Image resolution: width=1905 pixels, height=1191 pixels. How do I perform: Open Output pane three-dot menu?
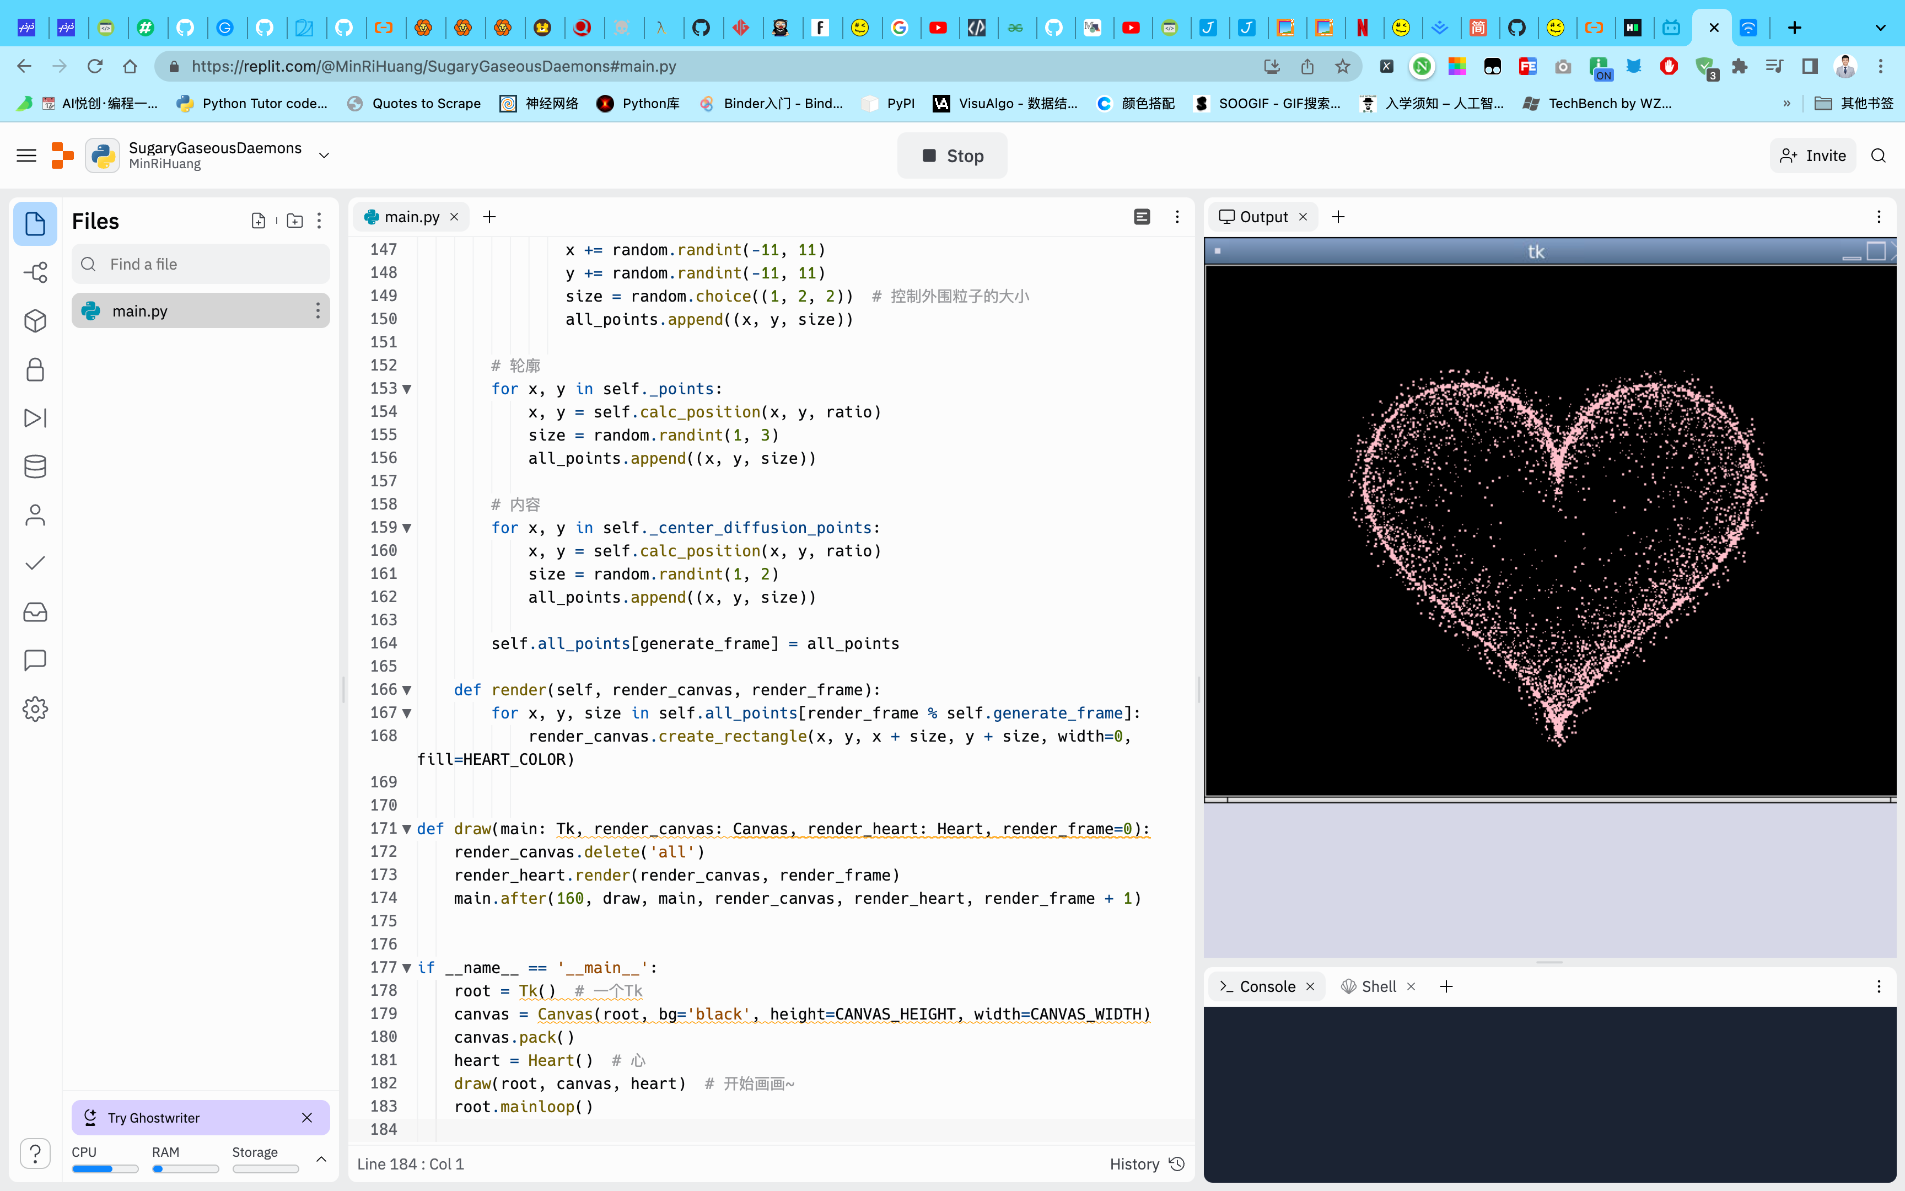pos(1878,217)
